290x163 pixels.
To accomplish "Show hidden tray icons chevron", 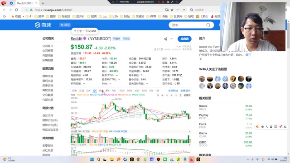I will pos(248,159).
